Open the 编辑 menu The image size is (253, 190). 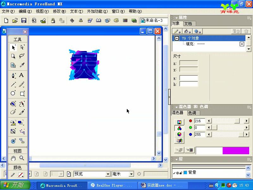tap(25, 11)
